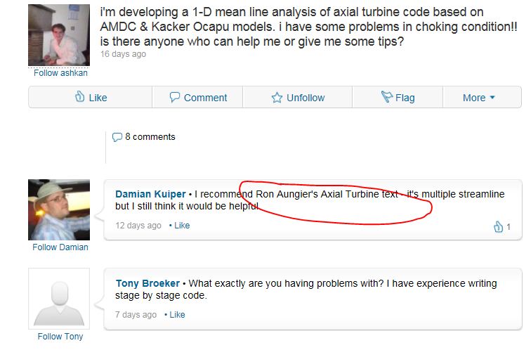This screenshot has width=531, height=350.
Task: Open Damian's profile photo thumbnail
Action: click(59, 210)
